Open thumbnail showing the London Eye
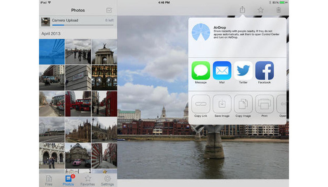Image resolution: width=328 pixels, height=187 pixels. [x=52, y=130]
